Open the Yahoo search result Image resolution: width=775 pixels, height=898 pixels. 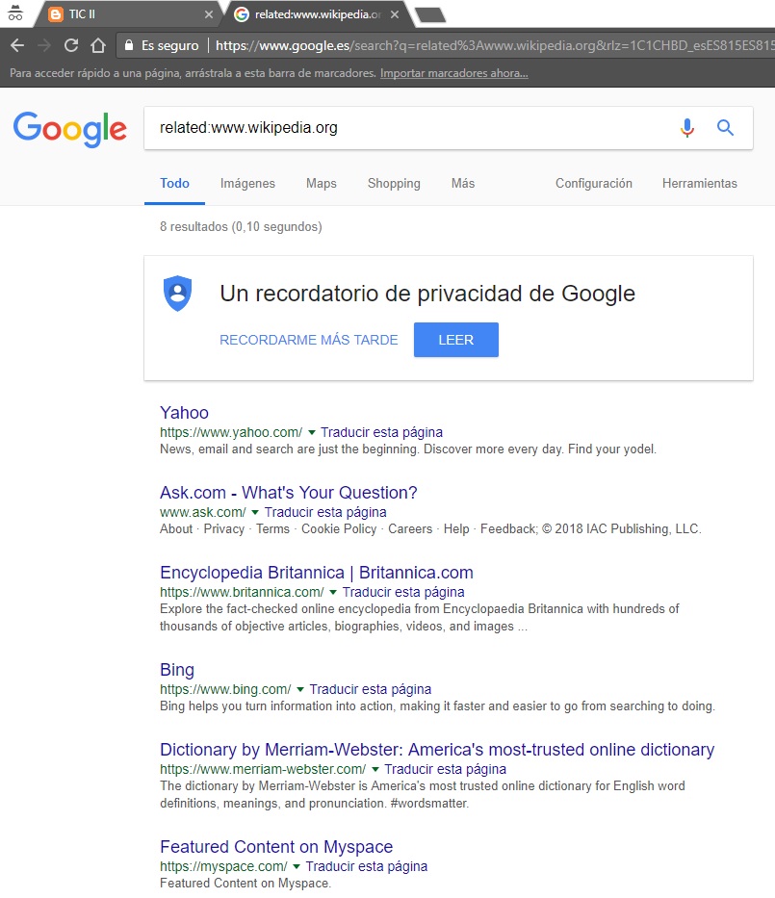(x=184, y=412)
